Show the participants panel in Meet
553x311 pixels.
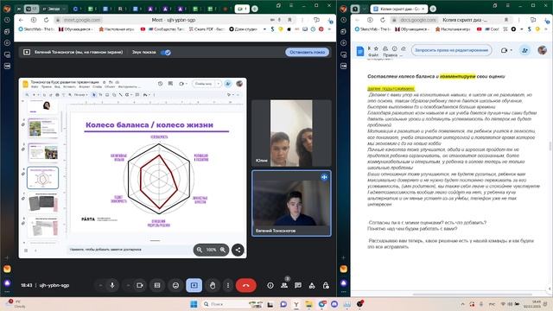tap(284, 286)
